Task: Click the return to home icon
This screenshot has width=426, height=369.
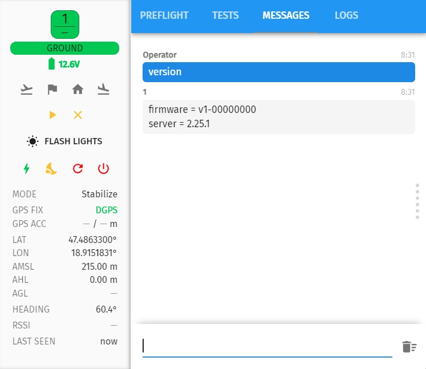Action: click(78, 90)
